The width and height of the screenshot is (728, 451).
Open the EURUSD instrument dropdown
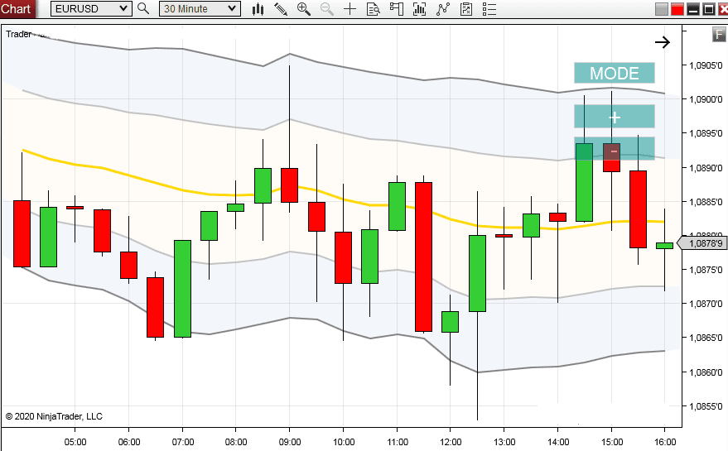(x=91, y=9)
